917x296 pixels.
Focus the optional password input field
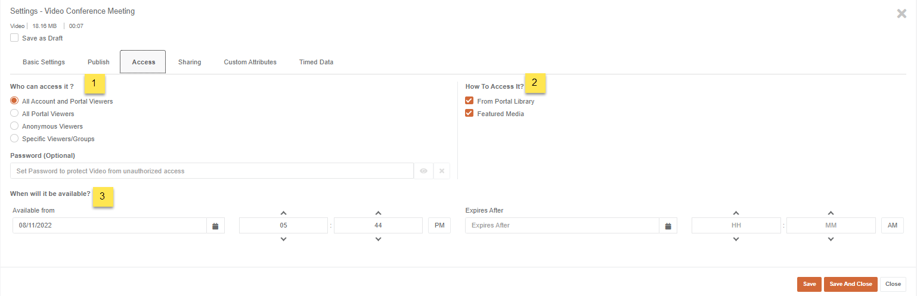[x=212, y=171]
